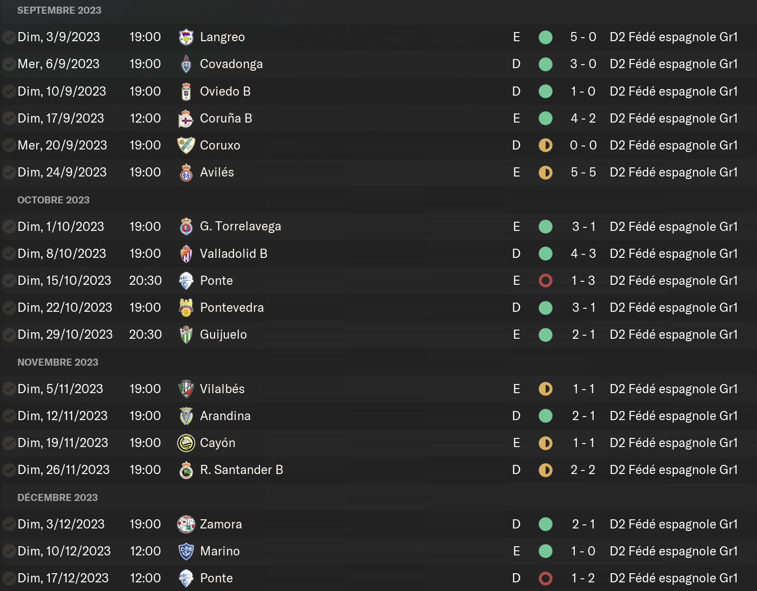Viewport: 757px width, 591px height.
Task: Select the Oviedo B team crest
Action: [x=186, y=92]
